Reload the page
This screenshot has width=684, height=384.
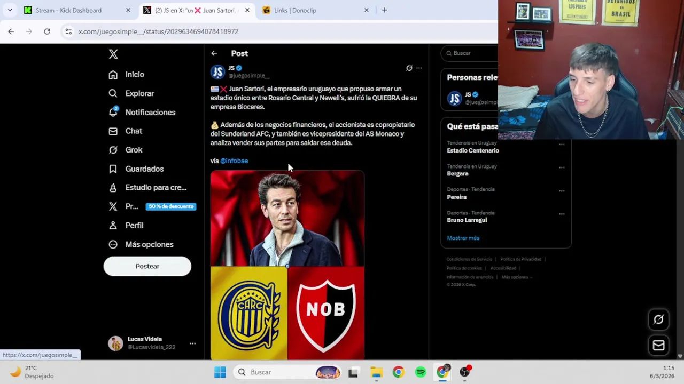[47, 31]
